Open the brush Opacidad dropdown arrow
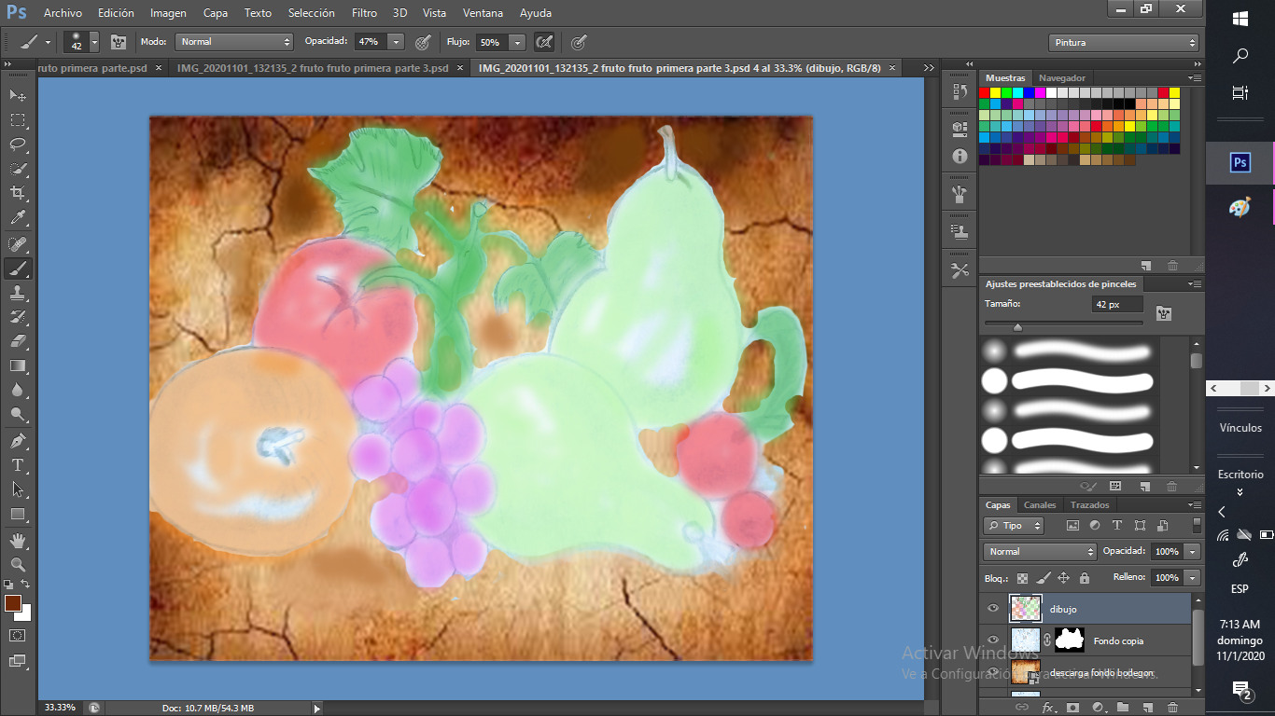The height and width of the screenshot is (716, 1275). click(396, 42)
